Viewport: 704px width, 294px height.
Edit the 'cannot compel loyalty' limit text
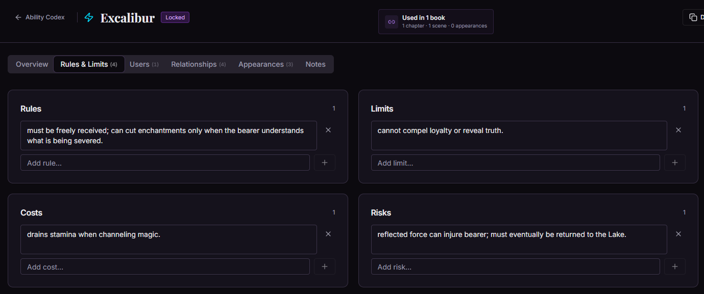point(519,136)
